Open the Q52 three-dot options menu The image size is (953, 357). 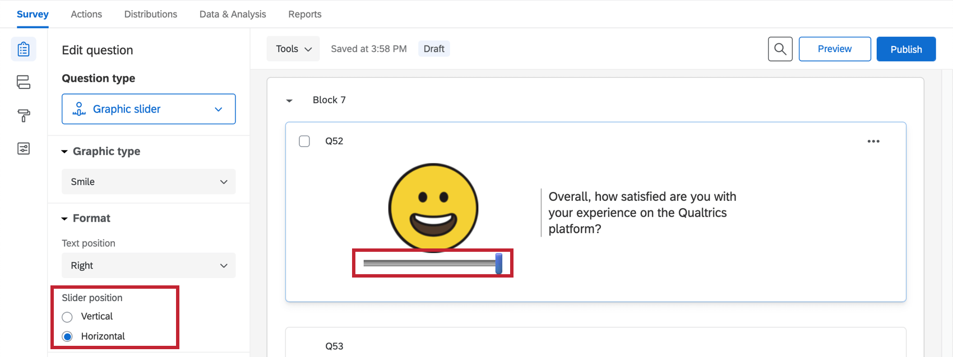click(x=873, y=141)
